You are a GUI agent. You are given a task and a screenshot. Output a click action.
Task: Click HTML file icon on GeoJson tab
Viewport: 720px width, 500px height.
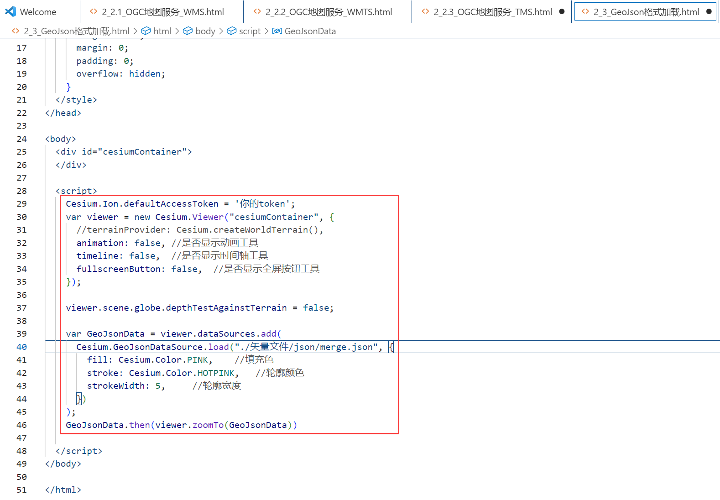click(585, 12)
